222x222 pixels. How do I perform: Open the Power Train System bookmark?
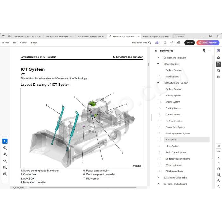click(175, 127)
